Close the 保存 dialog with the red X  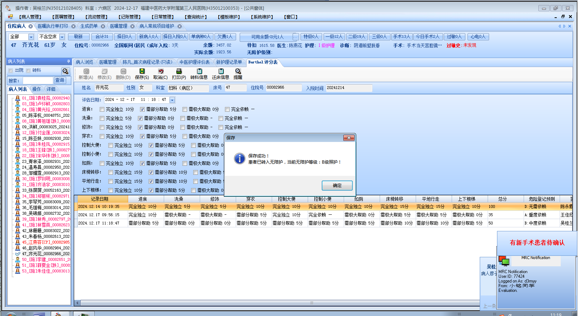[x=348, y=138]
